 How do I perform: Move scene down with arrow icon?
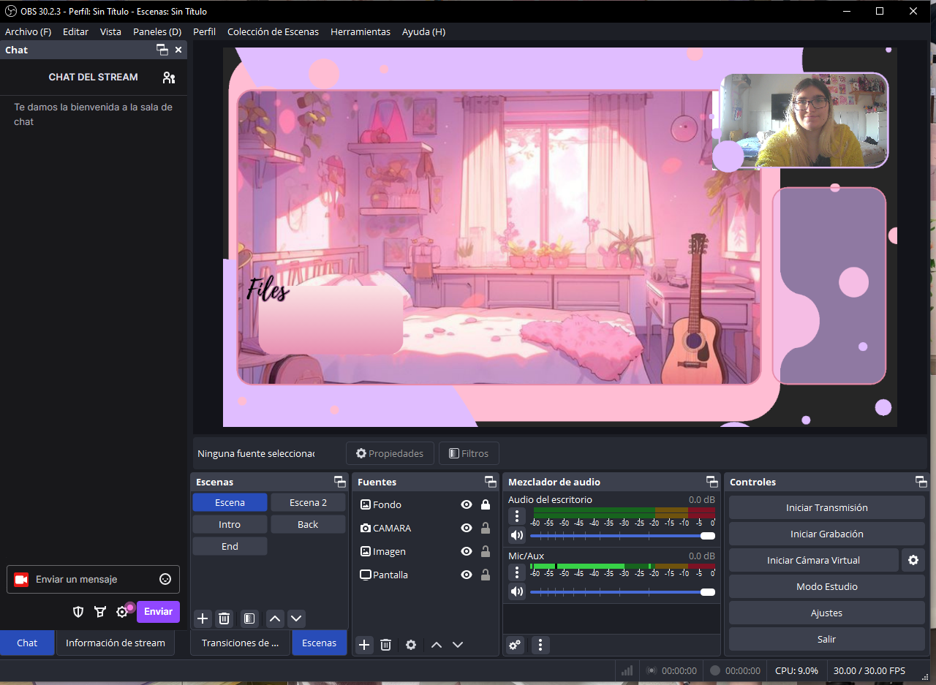pos(296,618)
